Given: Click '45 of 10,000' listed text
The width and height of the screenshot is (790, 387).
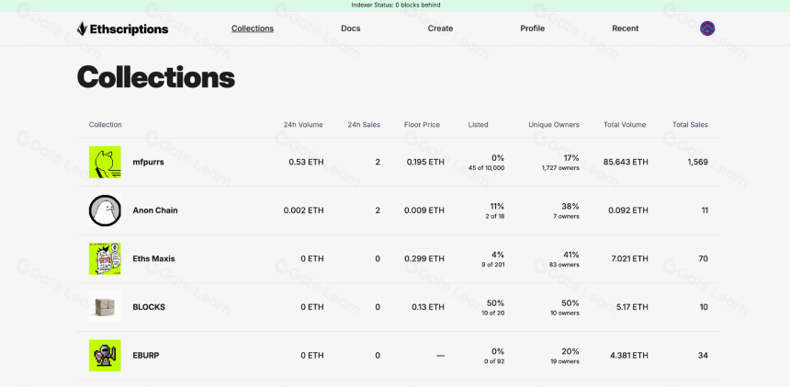Looking at the screenshot, I should (488, 168).
